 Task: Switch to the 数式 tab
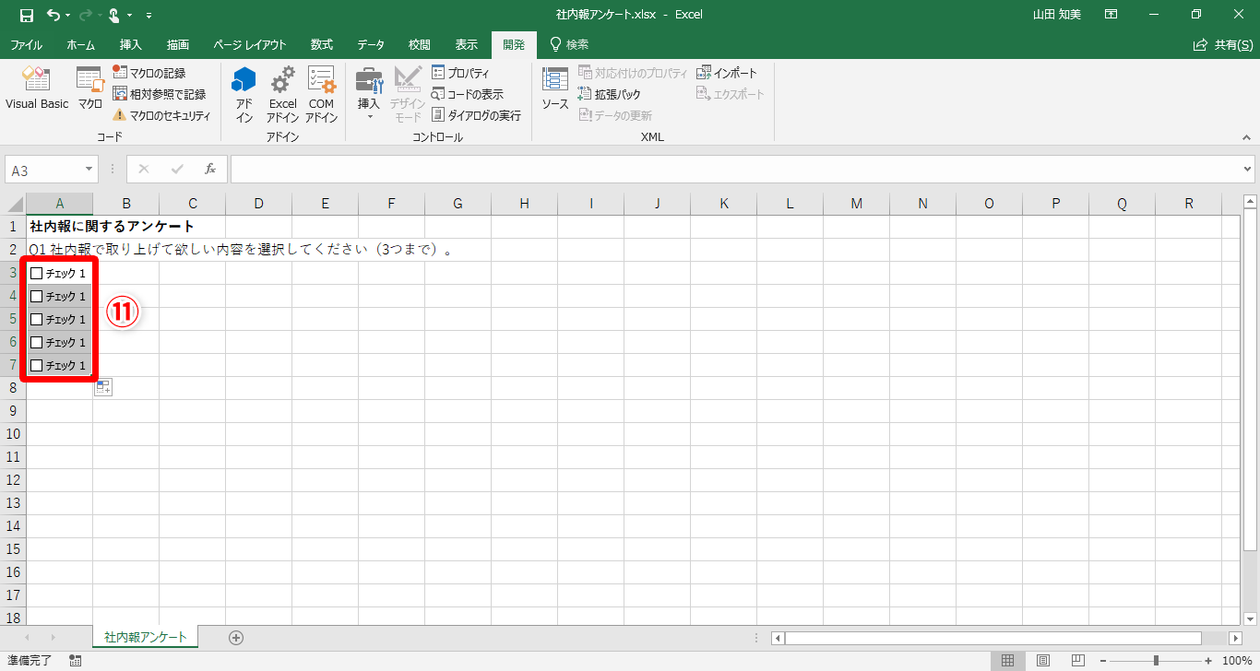click(322, 44)
